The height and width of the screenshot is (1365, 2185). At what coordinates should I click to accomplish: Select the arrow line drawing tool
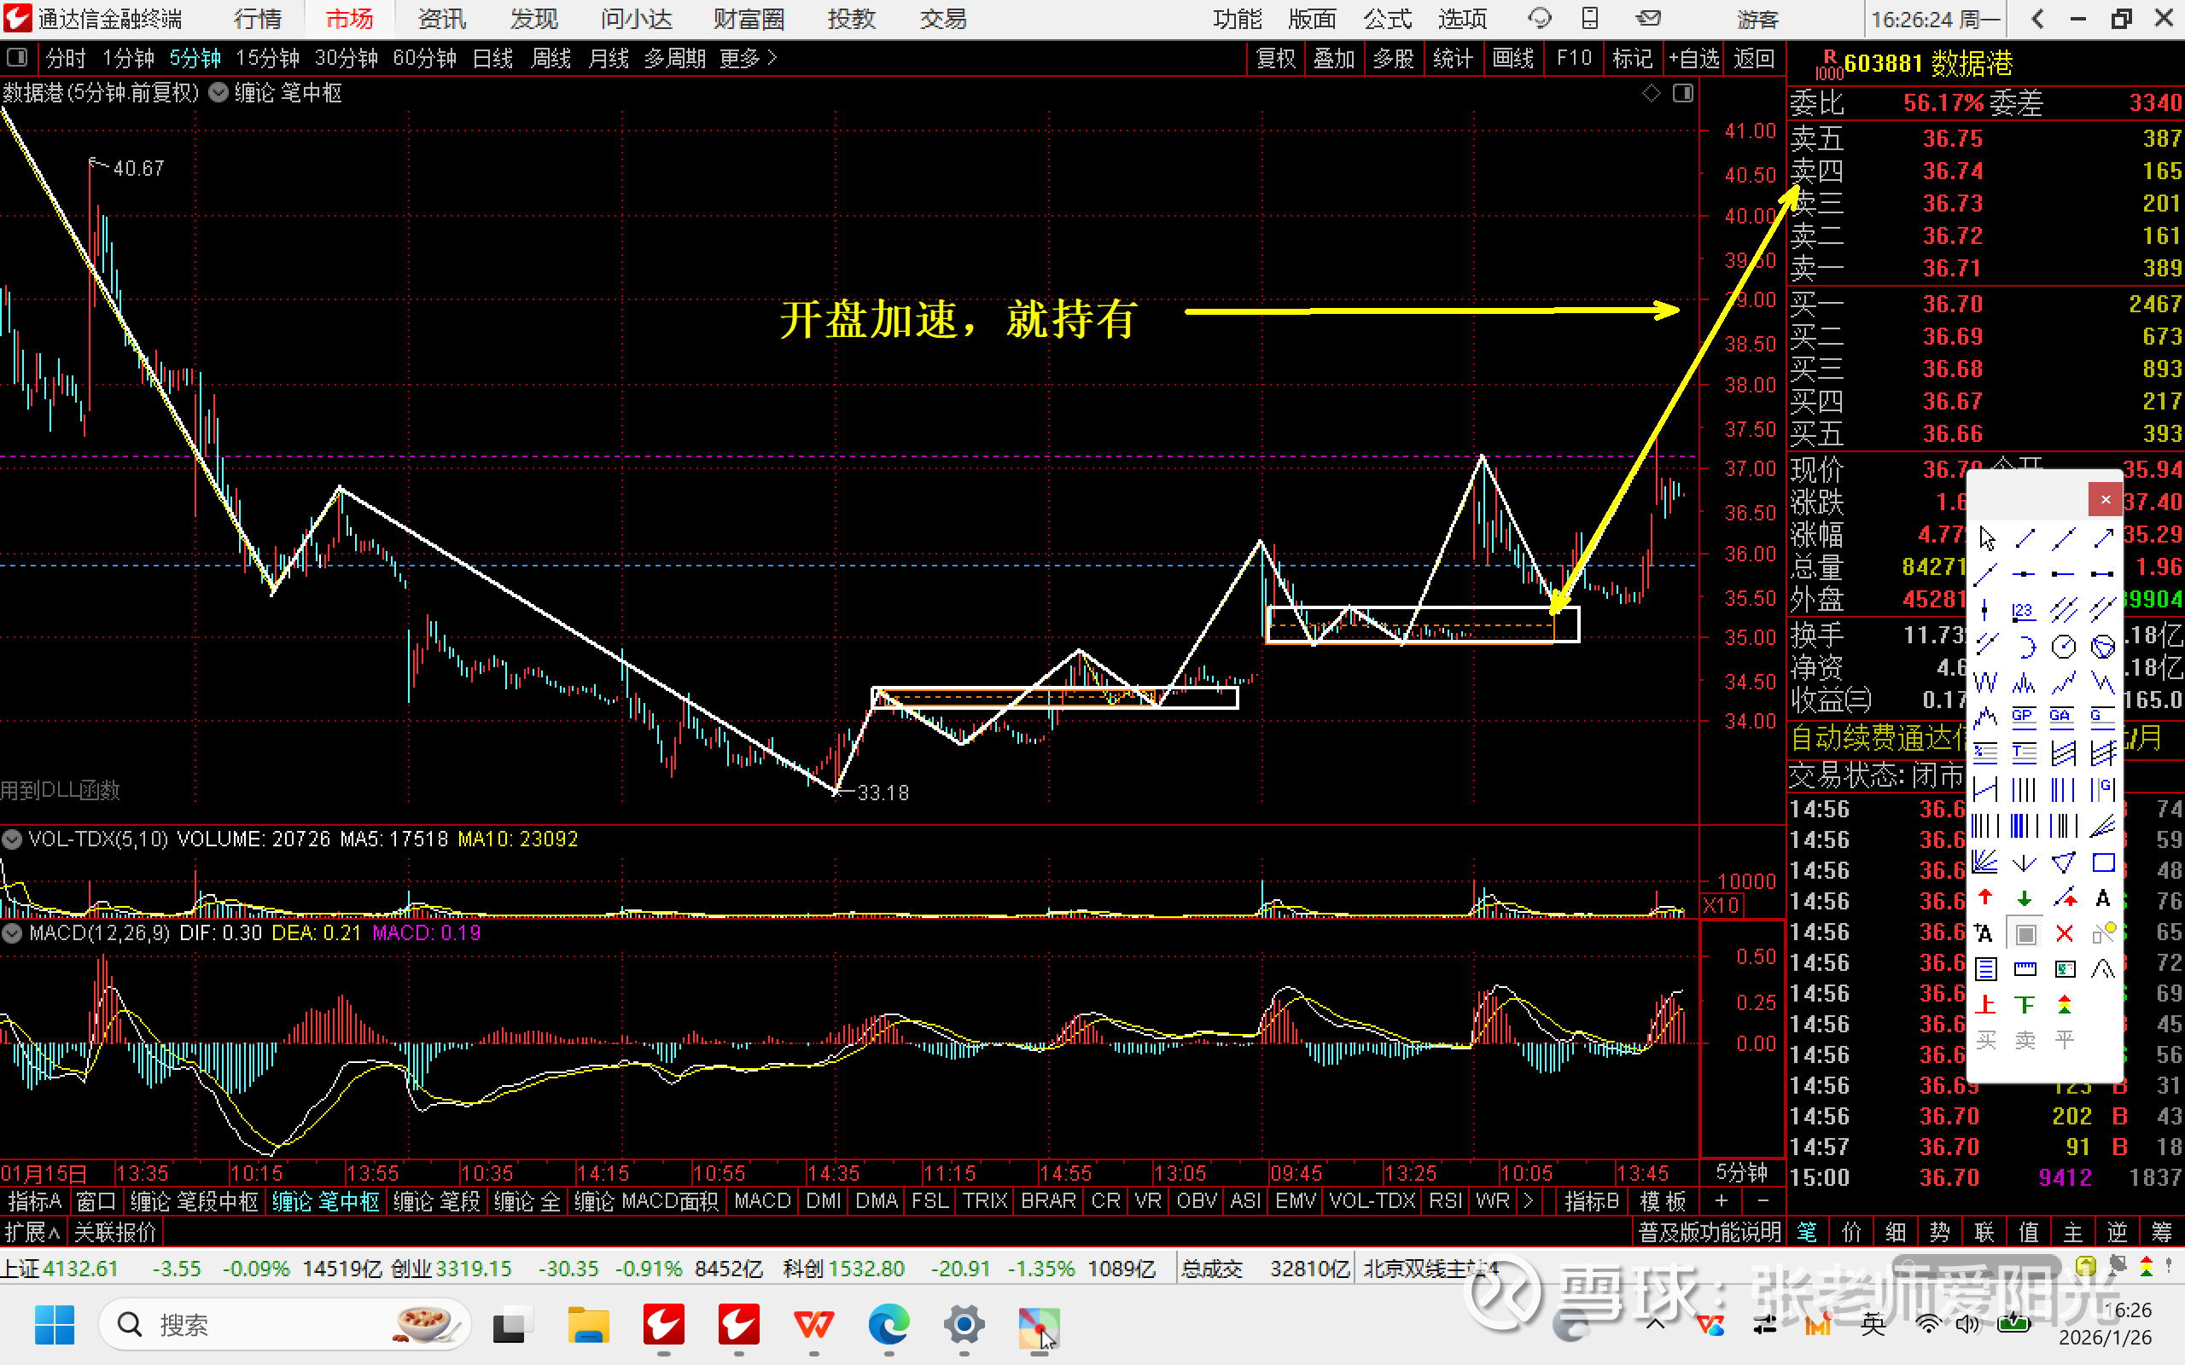coord(2103,538)
